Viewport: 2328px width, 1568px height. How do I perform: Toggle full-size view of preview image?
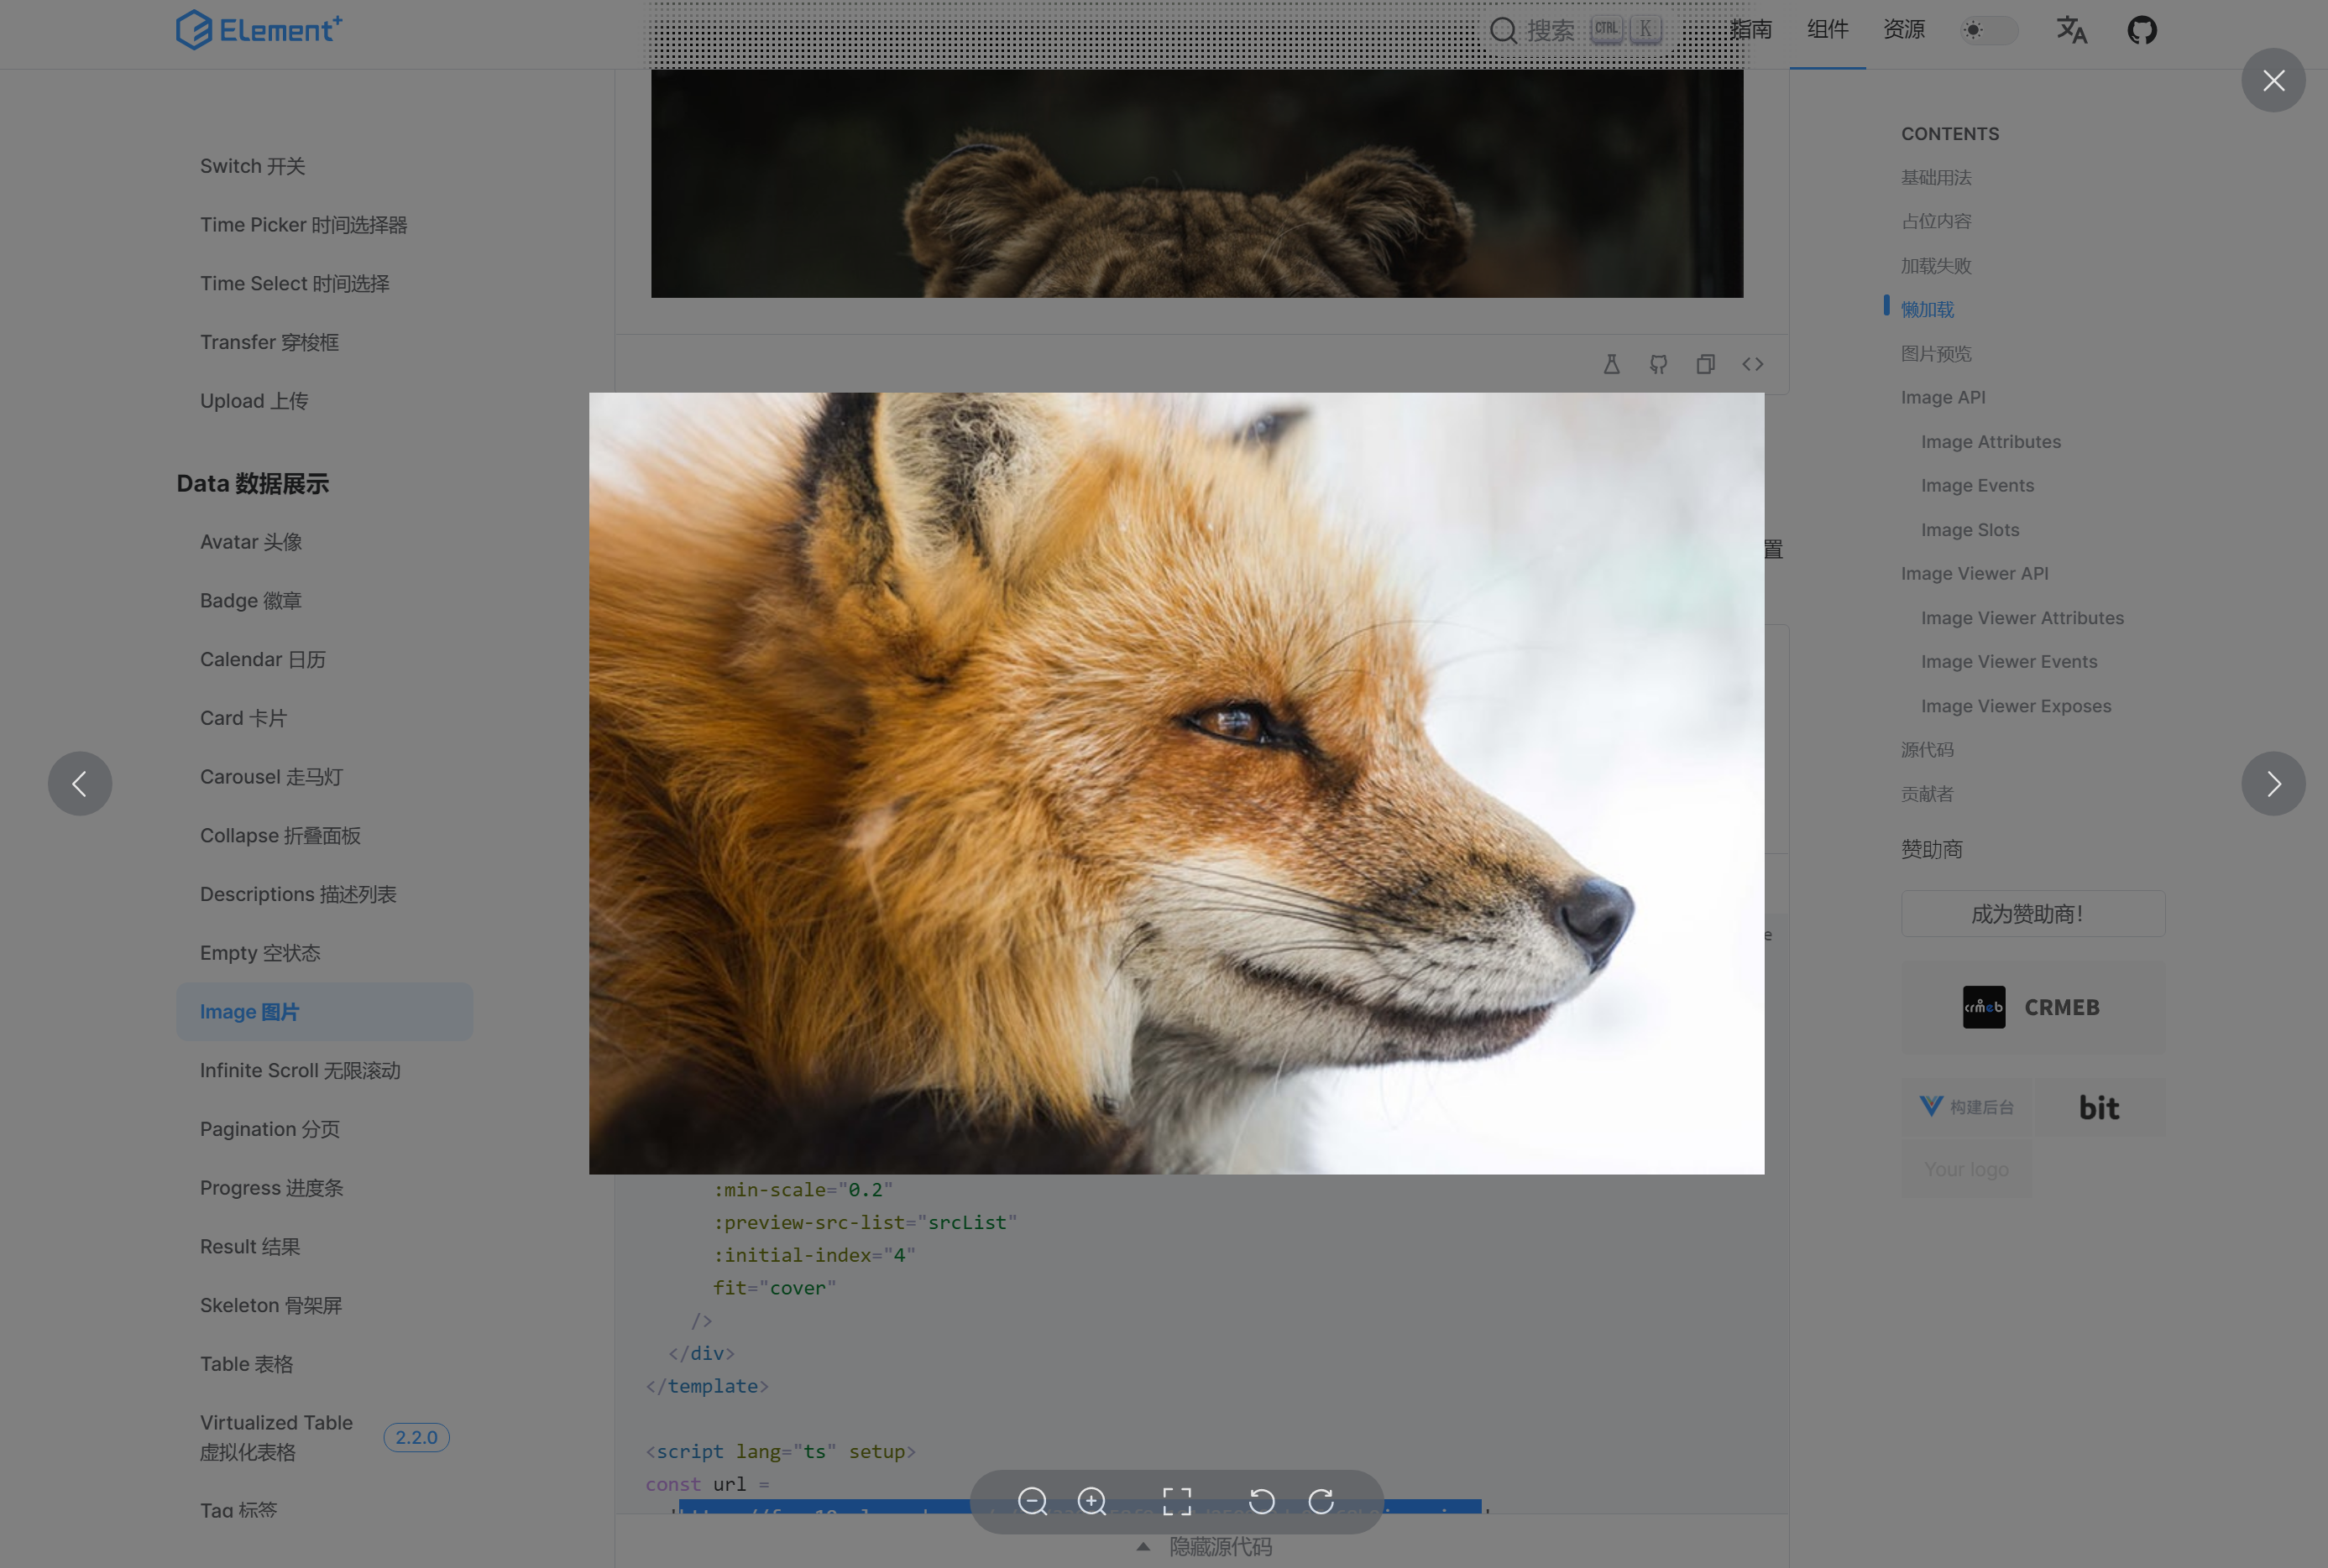point(1176,1500)
